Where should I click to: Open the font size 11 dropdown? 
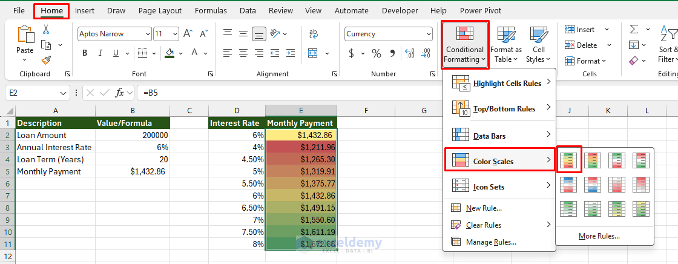pos(175,34)
